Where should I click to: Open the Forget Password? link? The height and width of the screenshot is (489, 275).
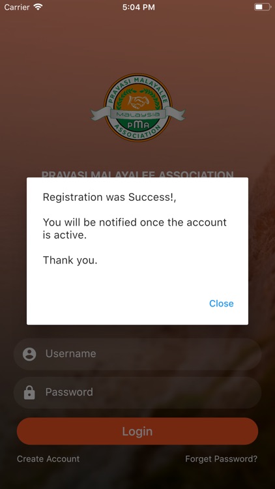pos(222,459)
